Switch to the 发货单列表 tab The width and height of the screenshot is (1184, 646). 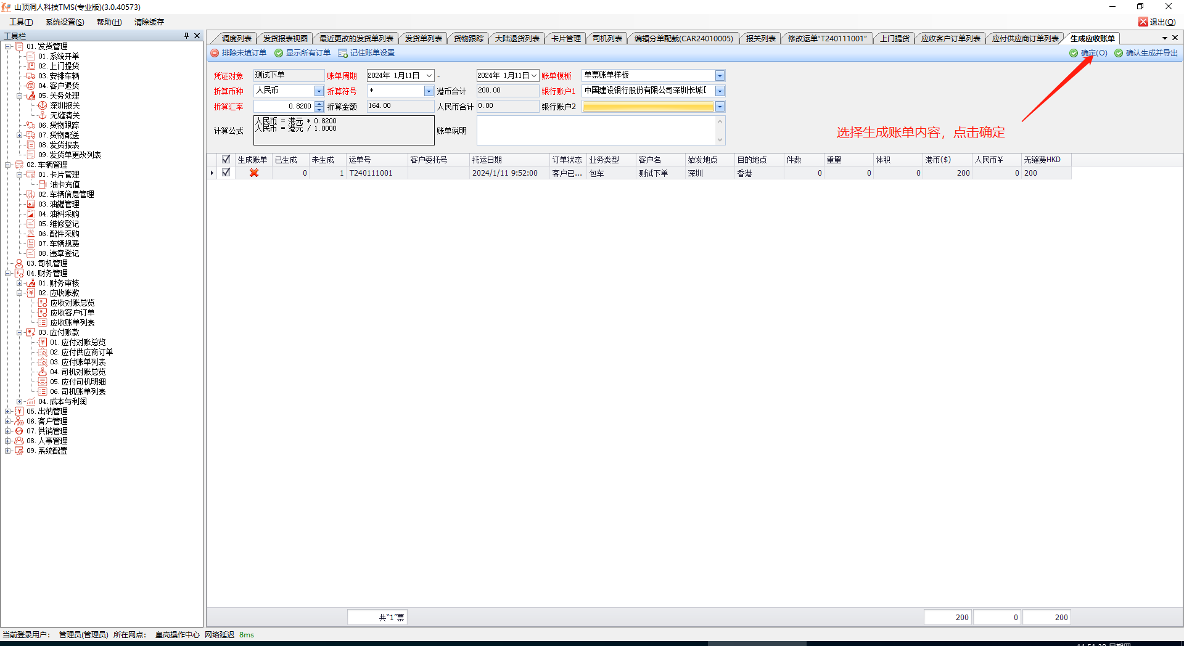423,38
